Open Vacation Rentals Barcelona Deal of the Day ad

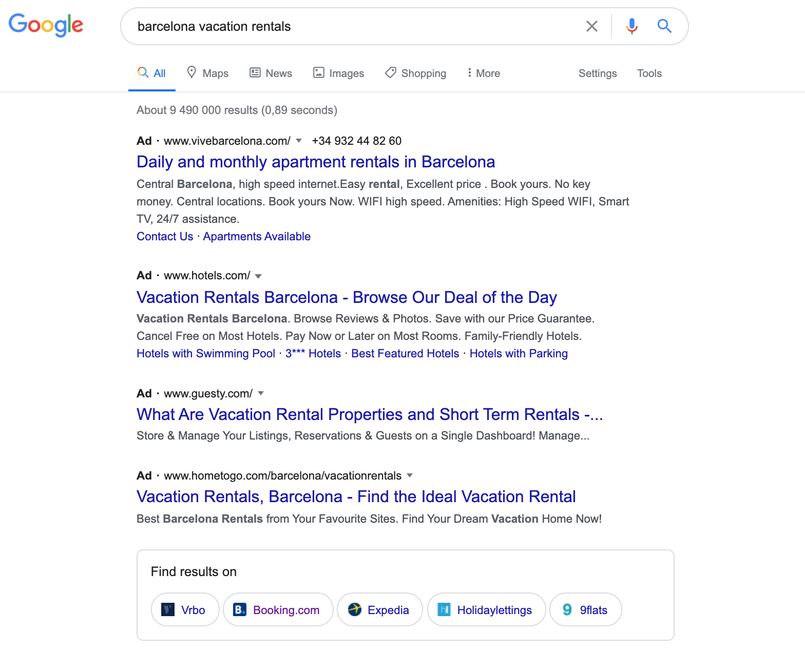click(x=347, y=297)
